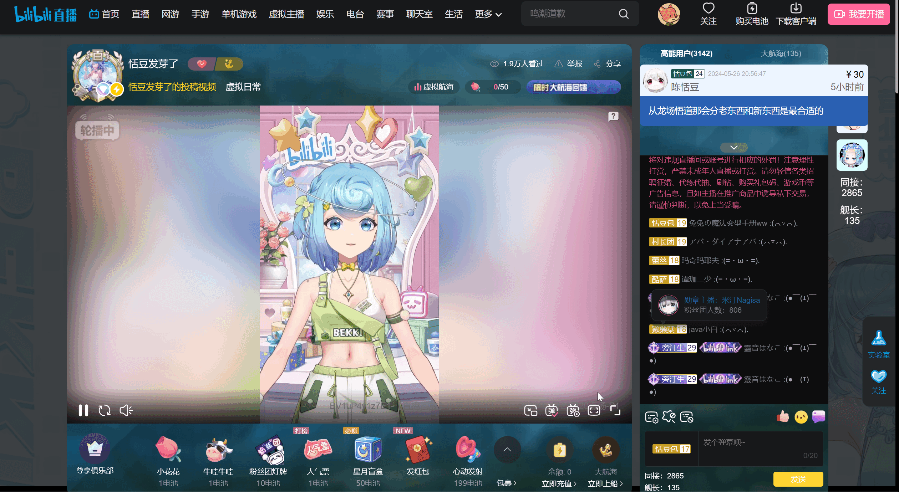Toggle danmaku display on player
Image resolution: width=899 pixels, height=492 pixels.
(552, 410)
